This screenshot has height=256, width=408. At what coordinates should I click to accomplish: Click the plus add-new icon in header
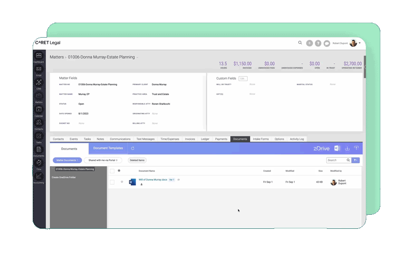(x=309, y=43)
